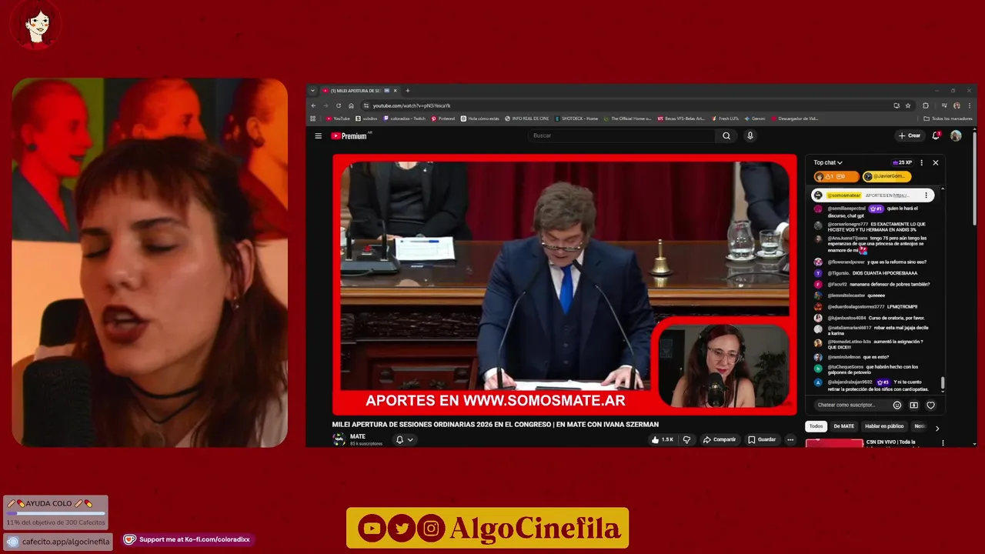Open the MATE channel name link
985x554 pixels.
358,436
